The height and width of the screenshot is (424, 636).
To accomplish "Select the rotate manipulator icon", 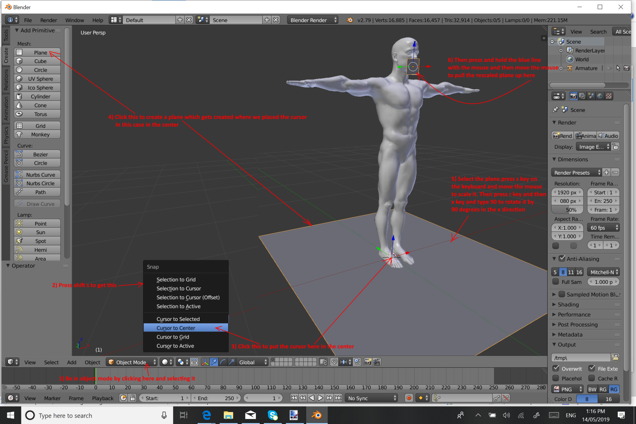I will point(223,362).
